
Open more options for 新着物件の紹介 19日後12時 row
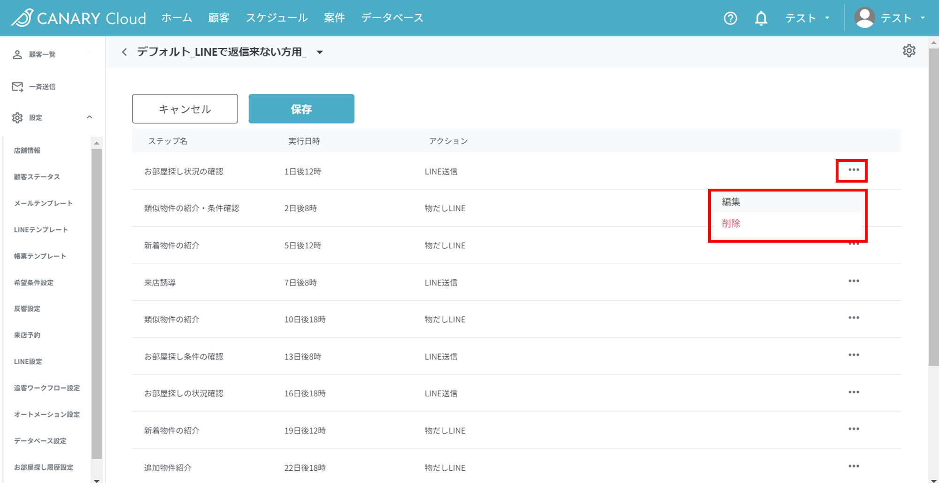click(x=854, y=429)
